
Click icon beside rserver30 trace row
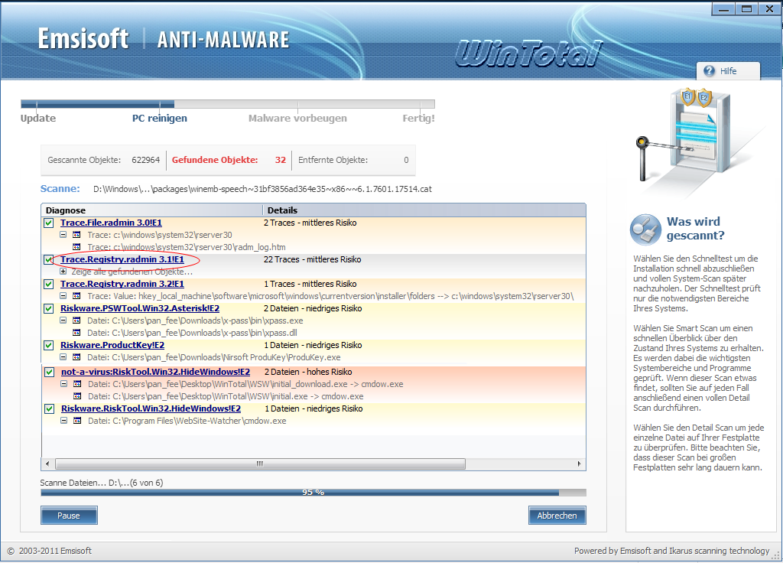(x=76, y=235)
